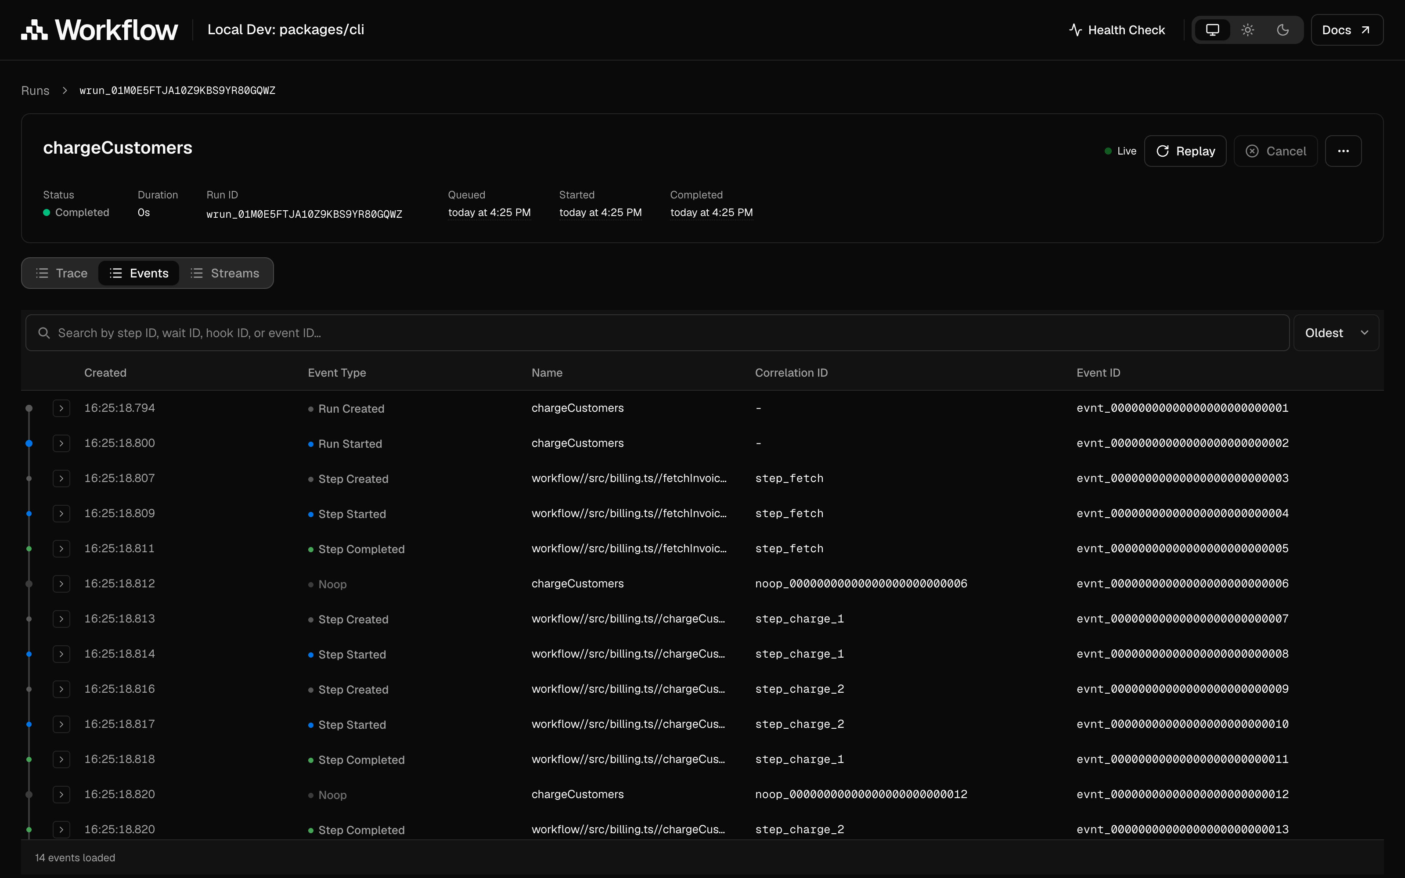Switch to the Trace tab
Viewport: 1405px width, 878px height.
click(x=61, y=273)
